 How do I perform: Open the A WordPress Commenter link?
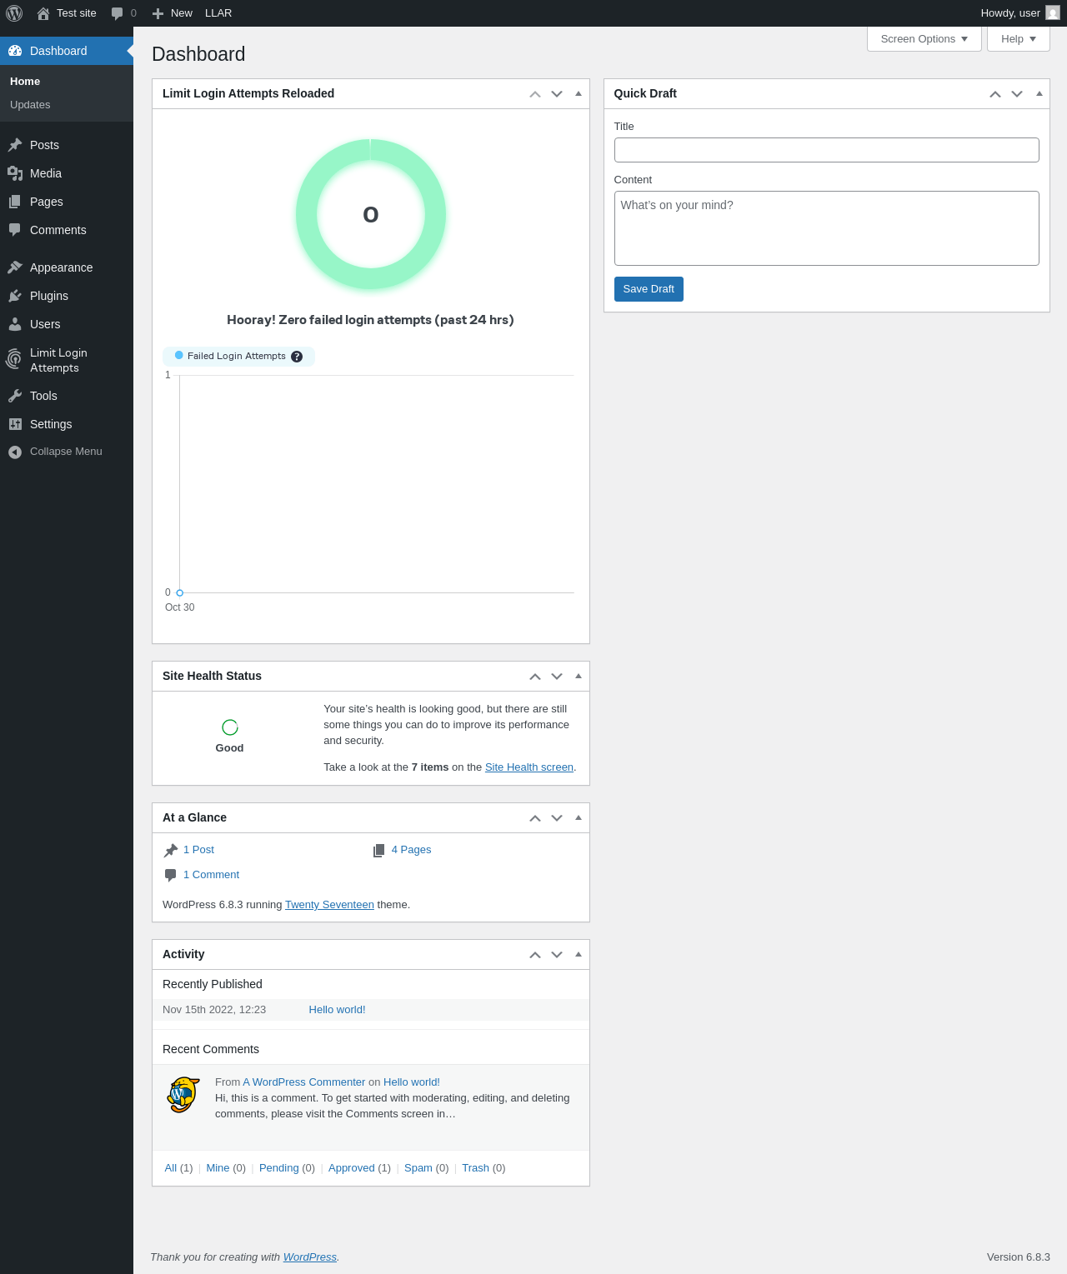click(x=304, y=1082)
